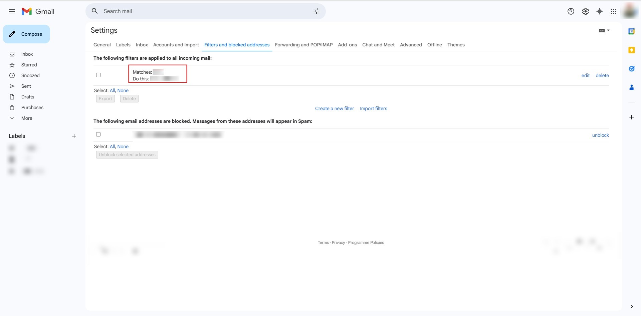
Task: Open the Support help icon
Action: pyautogui.click(x=571, y=11)
